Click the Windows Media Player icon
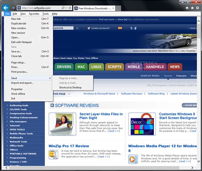Image resolution: width=202 pixels, height=171 pixels. 133,159
